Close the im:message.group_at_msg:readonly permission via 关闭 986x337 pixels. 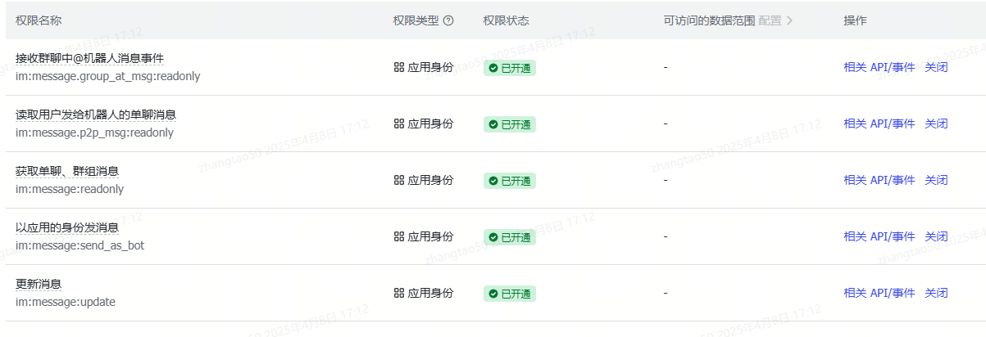pos(936,68)
